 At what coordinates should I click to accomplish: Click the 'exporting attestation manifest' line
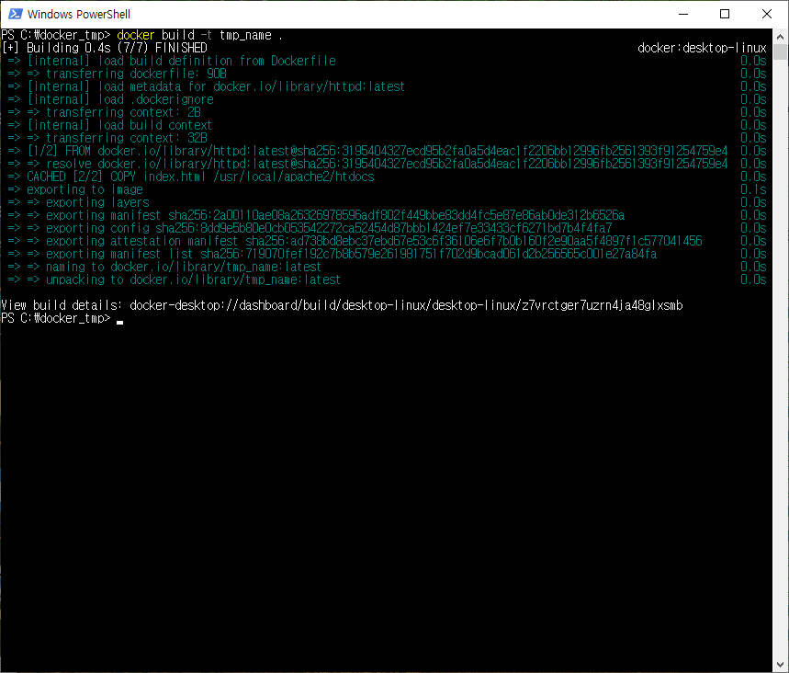(x=355, y=241)
